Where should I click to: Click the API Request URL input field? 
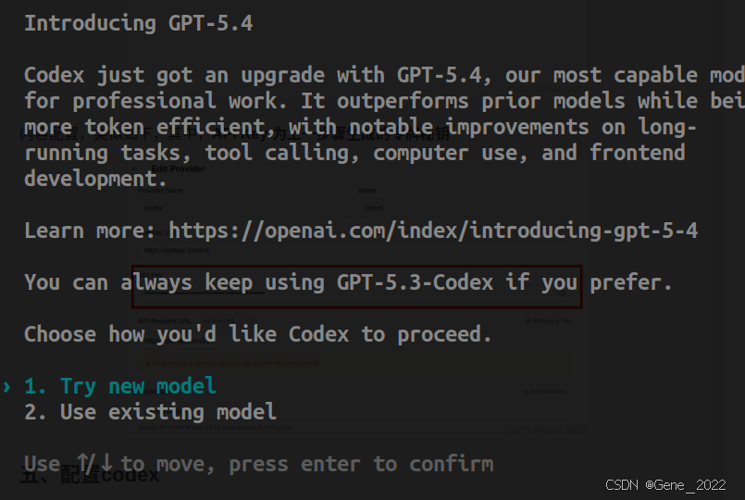[355, 341]
